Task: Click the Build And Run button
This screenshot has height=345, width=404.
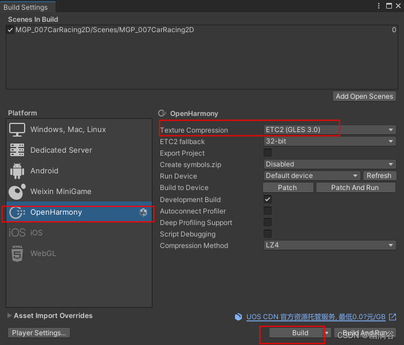Action: pos(365,333)
